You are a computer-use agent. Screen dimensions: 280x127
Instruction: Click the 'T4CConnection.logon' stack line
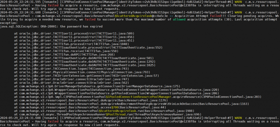(x=71, y=69)
